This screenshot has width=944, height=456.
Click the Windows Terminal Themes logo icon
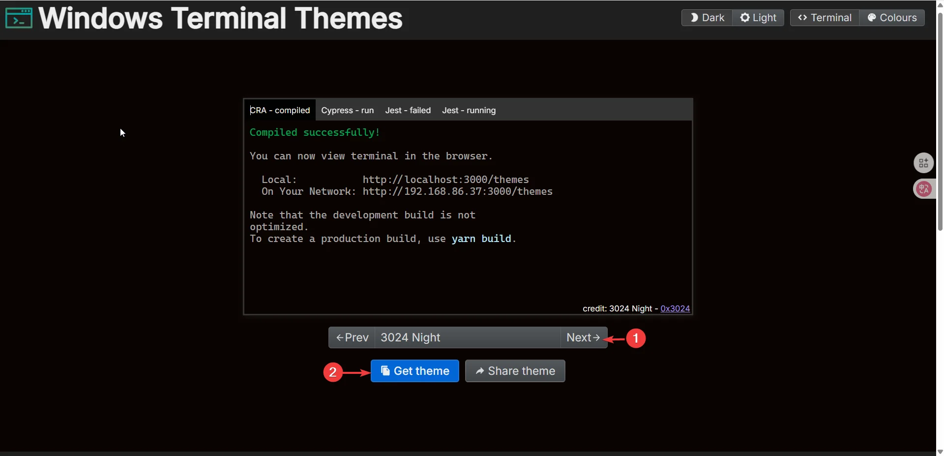pyautogui.click(x=19, y=18)
